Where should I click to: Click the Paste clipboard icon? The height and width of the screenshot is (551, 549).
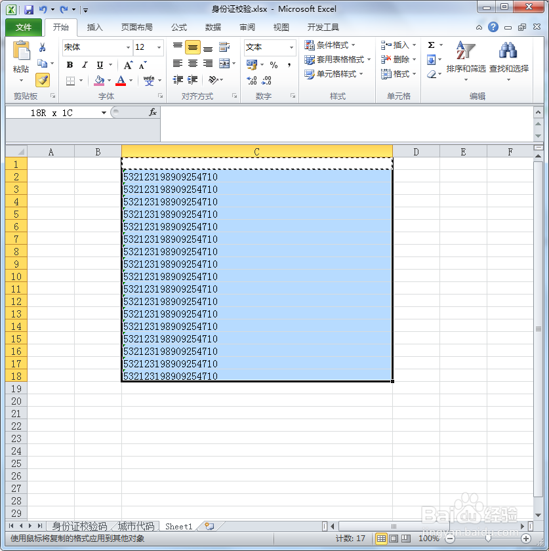click(22, 51)
